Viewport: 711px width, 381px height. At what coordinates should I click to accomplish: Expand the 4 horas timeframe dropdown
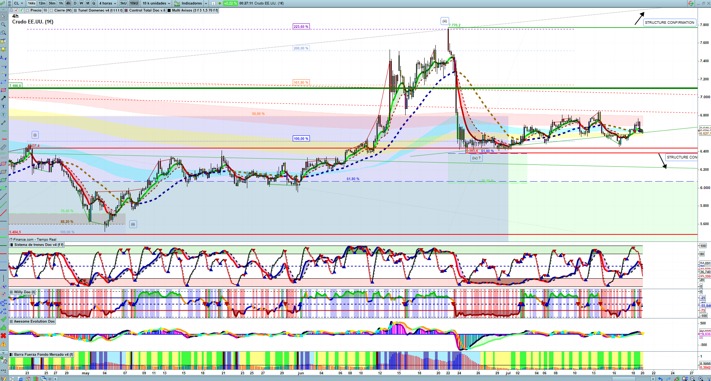click(x=108, y=3)
